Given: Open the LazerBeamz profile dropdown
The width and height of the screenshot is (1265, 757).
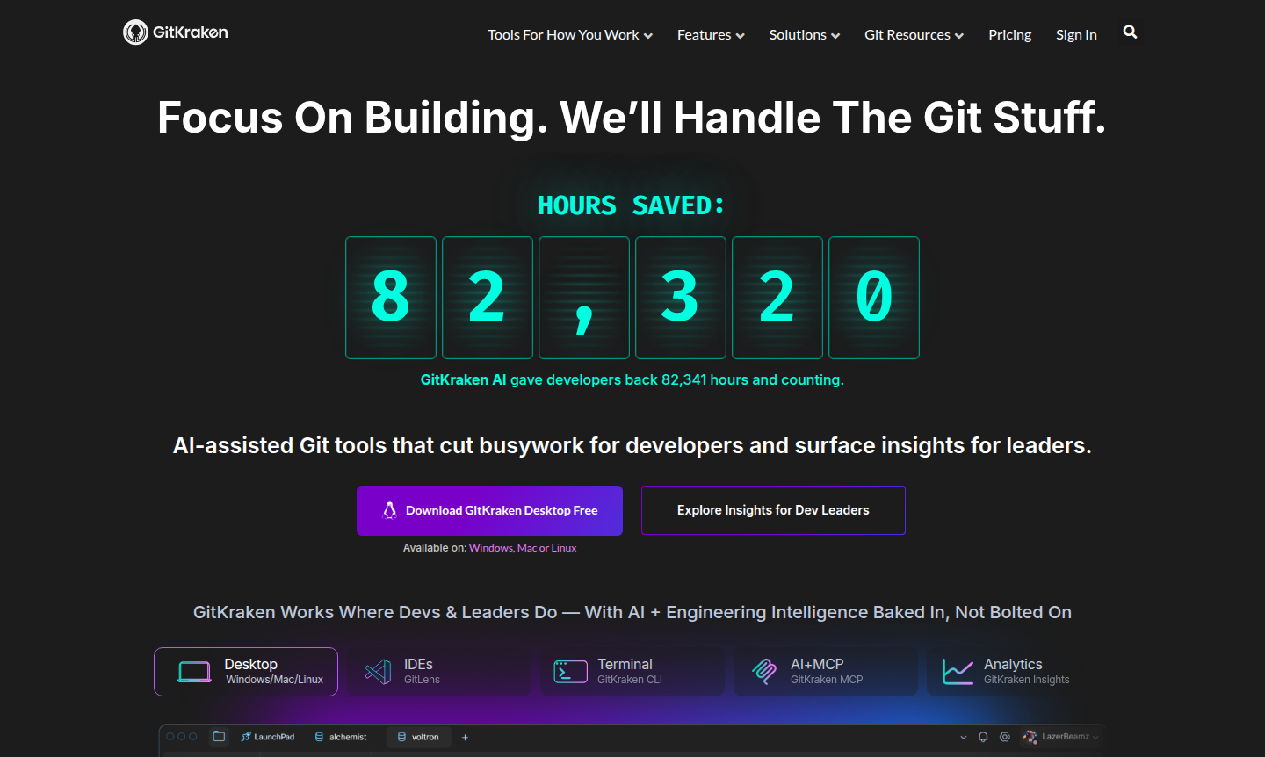Looking at the screenshot, I should [1058, 737].
